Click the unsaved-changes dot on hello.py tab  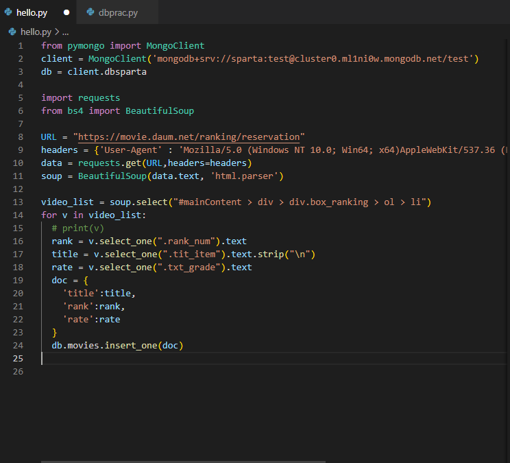click(66, 12)
